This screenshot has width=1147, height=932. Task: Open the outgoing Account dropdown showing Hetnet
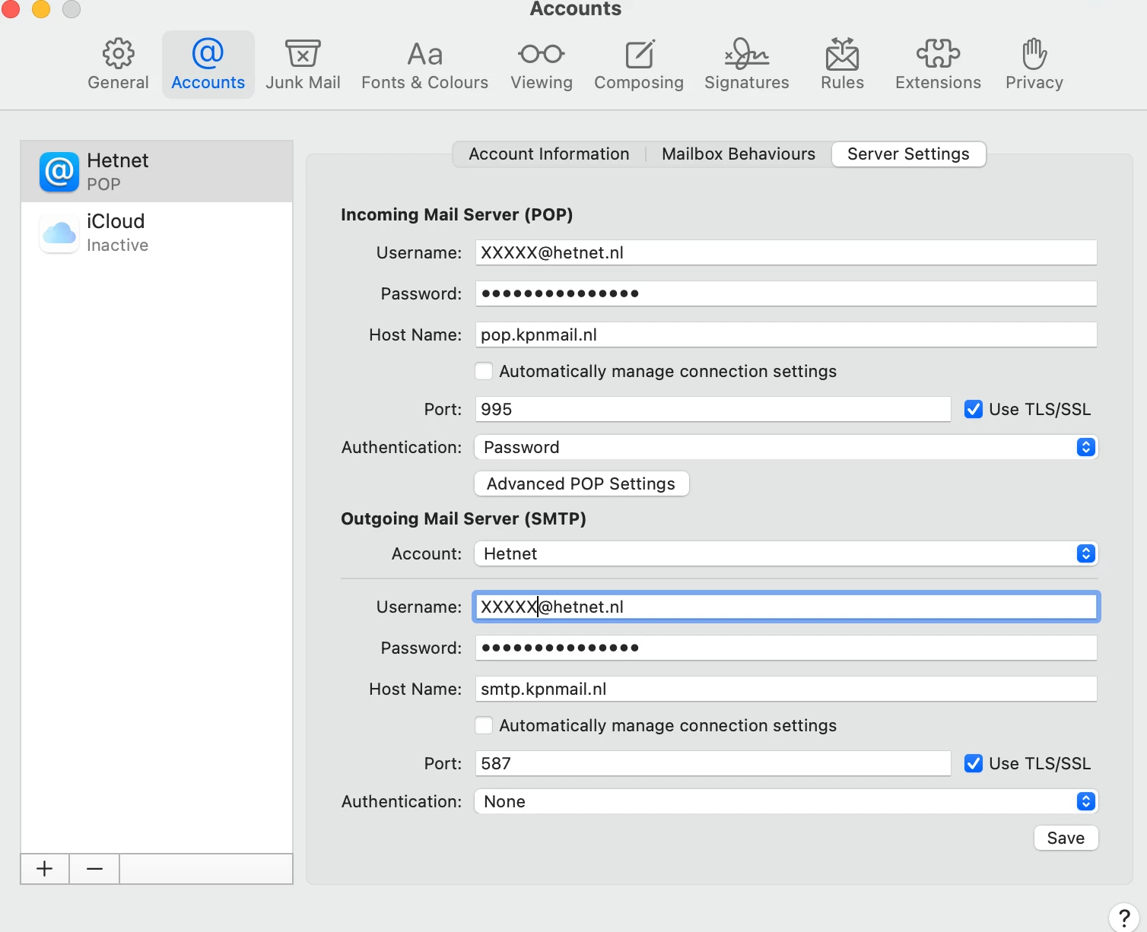point(786,554)
